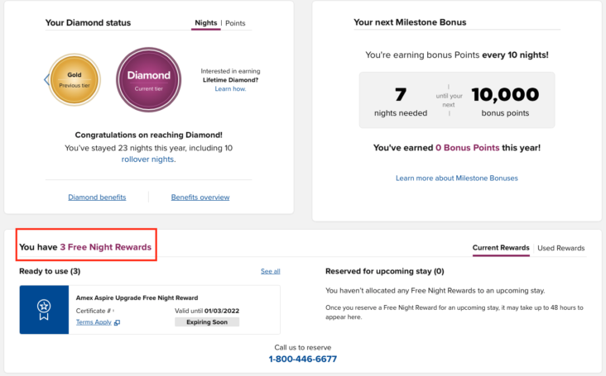Image resolution: width=606 pixels, height=376 pixels.
Task: Click the Expiring Soon badge
Action: click(x=207, y=322)
